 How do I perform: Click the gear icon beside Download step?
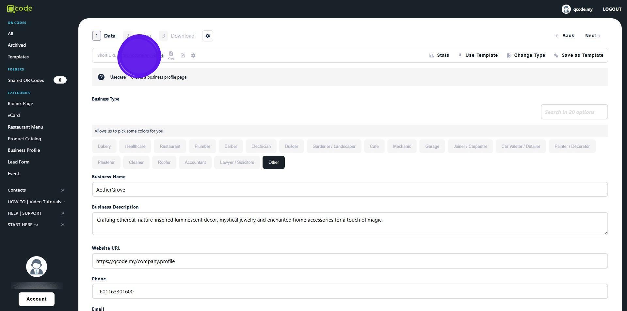point(208,36)
